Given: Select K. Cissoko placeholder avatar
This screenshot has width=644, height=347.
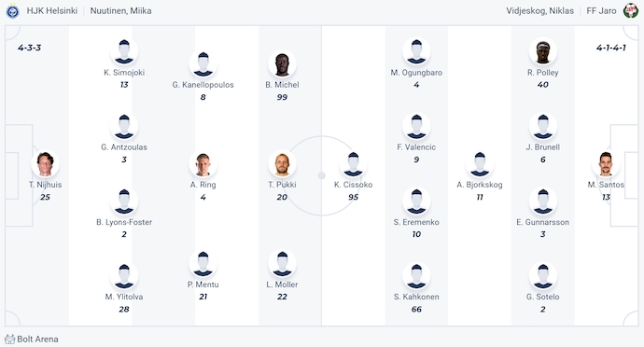Looking at the screenshot, I should 353,164.
